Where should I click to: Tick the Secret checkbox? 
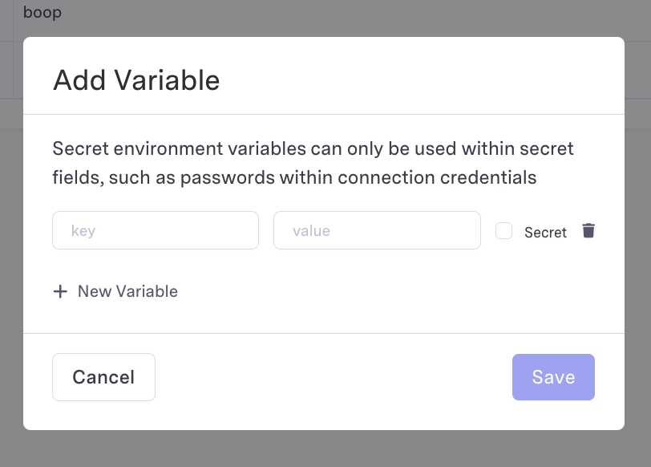[x=503, y=231]
